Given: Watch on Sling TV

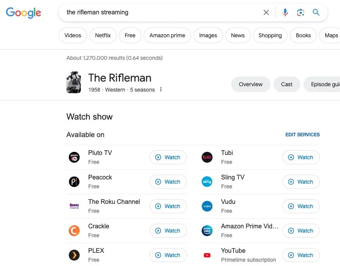Looking at the screenshot, I should (301, 182).
